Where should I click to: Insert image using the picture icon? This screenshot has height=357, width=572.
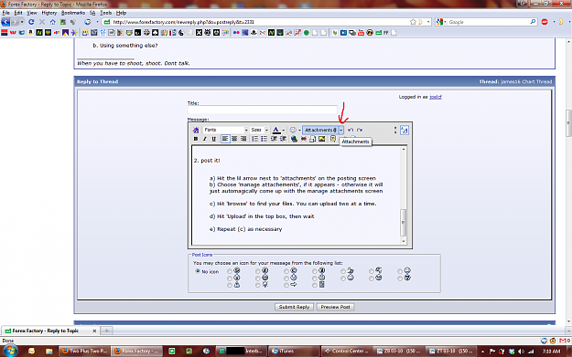[x=322, y=139]
